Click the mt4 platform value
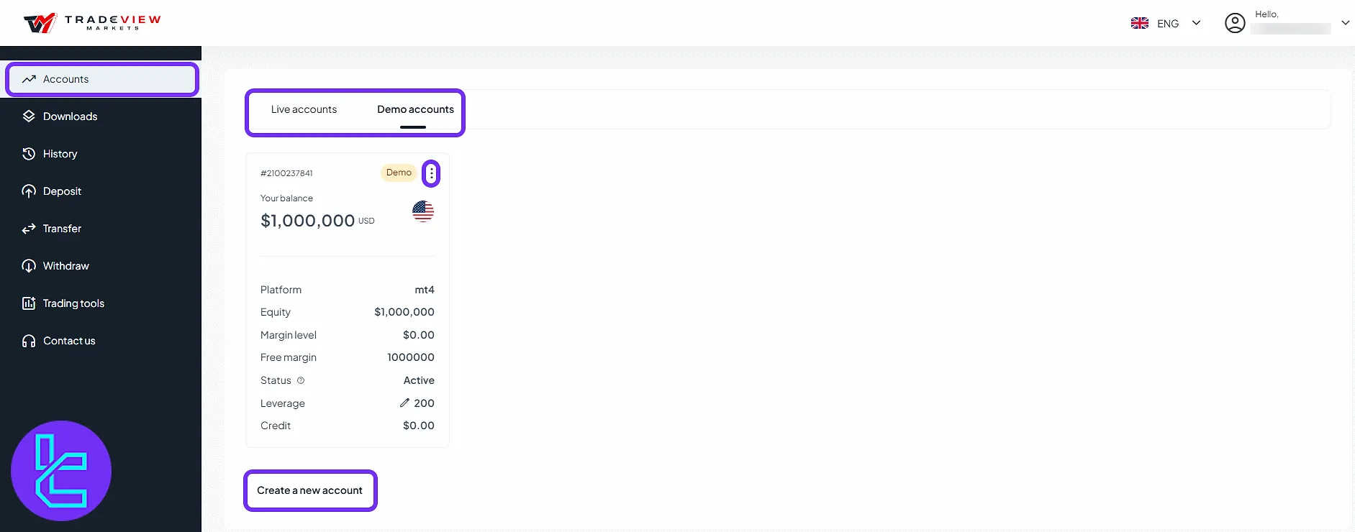 [x=425, y=290]
